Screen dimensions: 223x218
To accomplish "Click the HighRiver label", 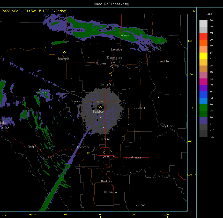I will (111, 192).
